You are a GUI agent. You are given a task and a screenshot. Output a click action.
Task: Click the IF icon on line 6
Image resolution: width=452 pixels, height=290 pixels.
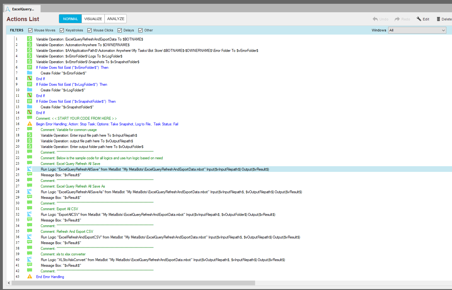[x=30, y=67]
